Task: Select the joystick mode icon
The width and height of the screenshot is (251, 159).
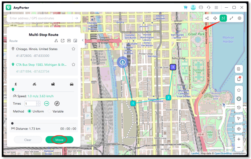Action: [240, 18]
